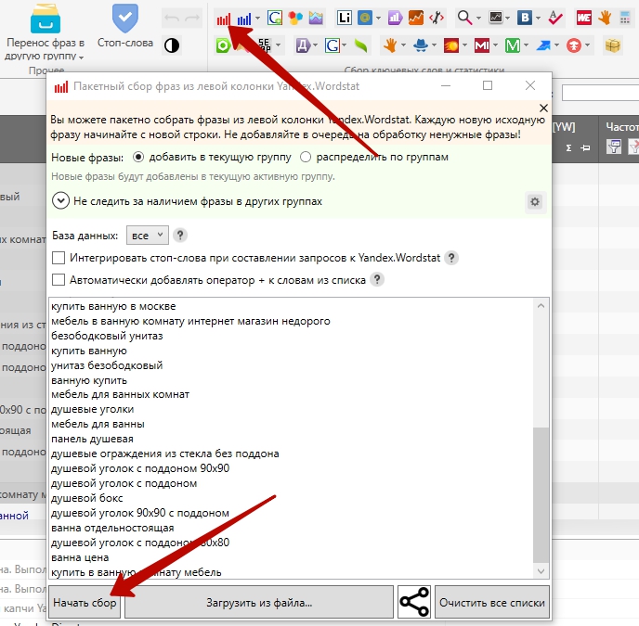The width and height of the screenshot is (639, 626).
Task: Click the blue Google 'G' icon in second row
Action: pos(333,45)
